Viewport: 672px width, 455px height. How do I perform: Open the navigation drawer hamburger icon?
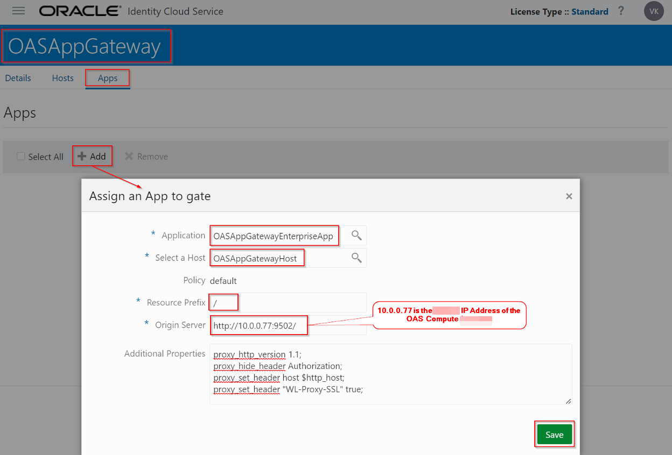tap(18, 11)
